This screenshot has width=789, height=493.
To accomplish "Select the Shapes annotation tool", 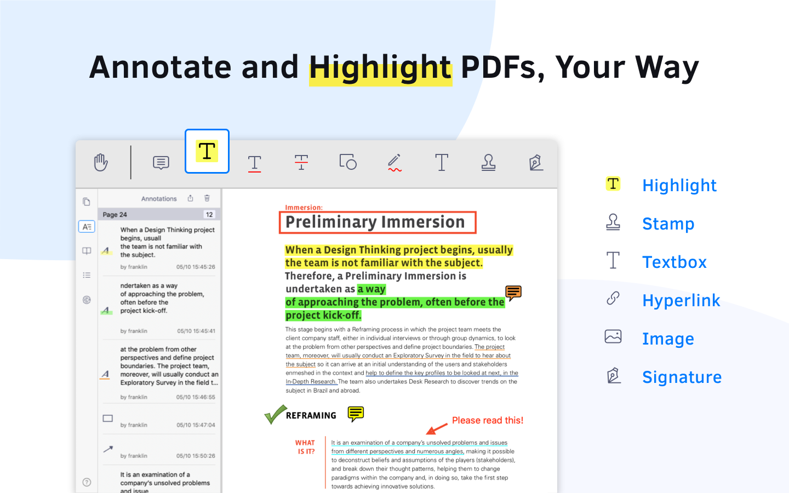I will point(348,162).
